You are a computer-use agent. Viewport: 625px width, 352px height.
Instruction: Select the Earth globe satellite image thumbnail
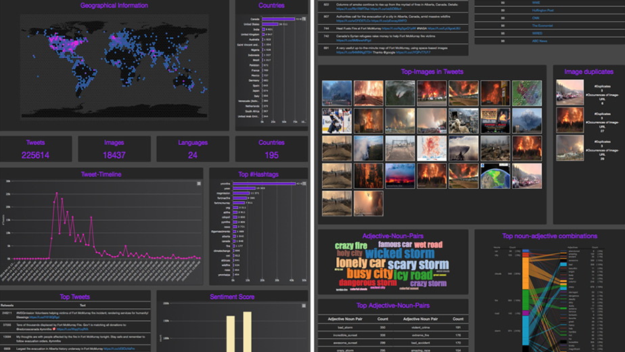tap(494, 176)
